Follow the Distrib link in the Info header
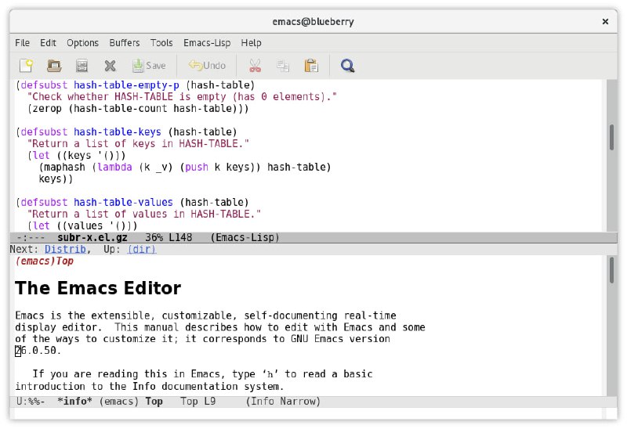627x429 pixels. (63, 249)
